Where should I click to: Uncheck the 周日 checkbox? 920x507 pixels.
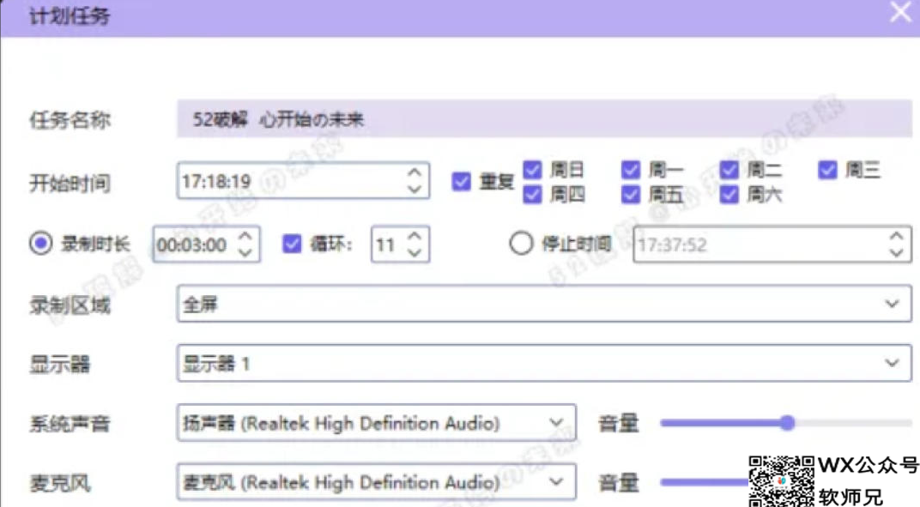pyautogui.click(x=533, y=169)
